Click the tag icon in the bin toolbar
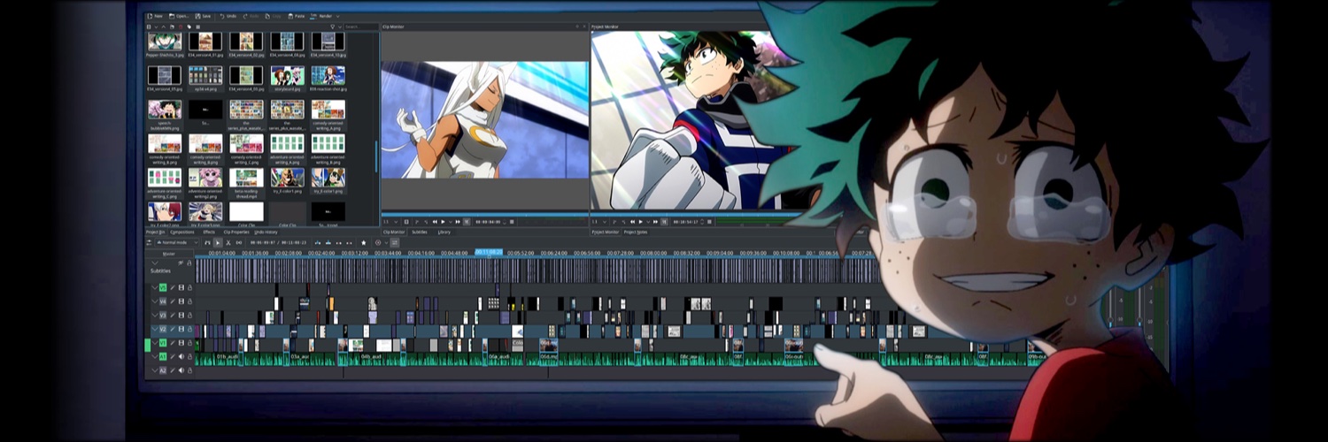Image resolution: width=1328 pixels, height=442 pixels. click(x=189, y=27)
